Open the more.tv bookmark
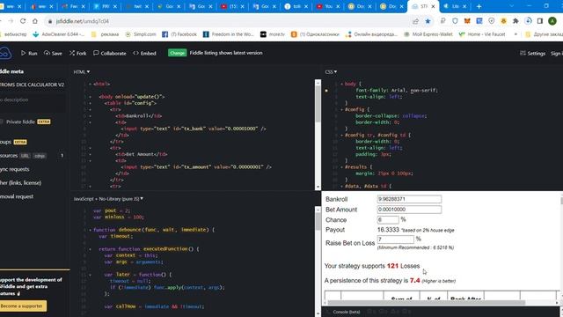The image size is (563, 317). pos(273,34)
